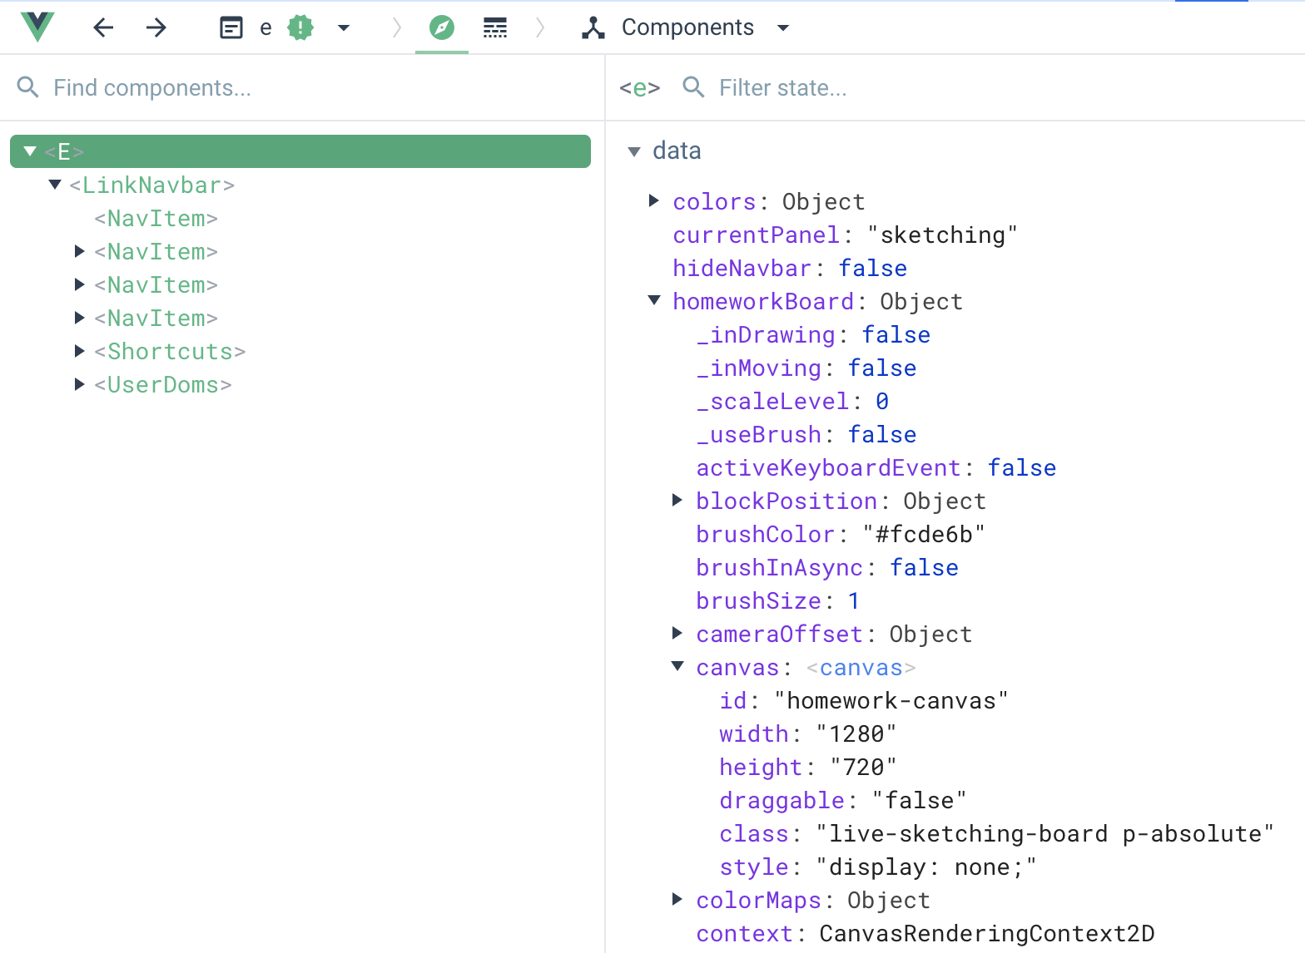Go forward with the right arrow
The image size is (1305, 953).
pyautogui.click(x=156, y=27)
